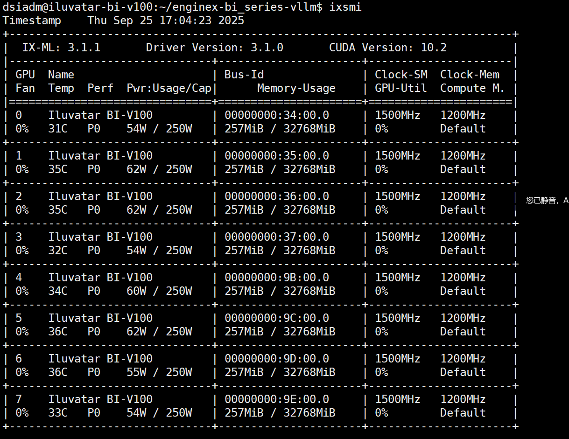Click bus ID '00000000:34:00.0'

(277, 115)
